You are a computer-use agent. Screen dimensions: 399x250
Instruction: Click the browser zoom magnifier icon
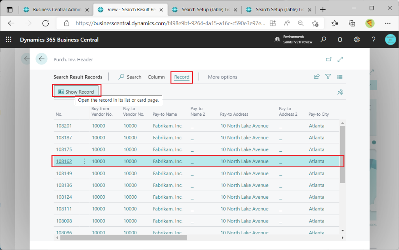pos(301,23)
